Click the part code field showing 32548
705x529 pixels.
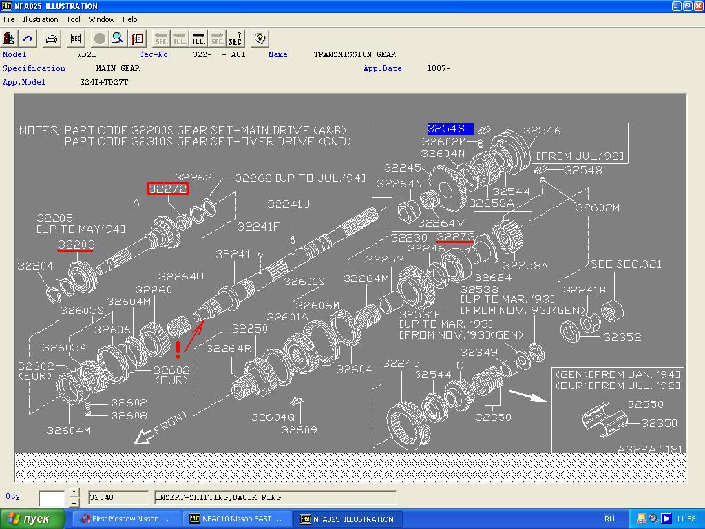coord(118,497)
